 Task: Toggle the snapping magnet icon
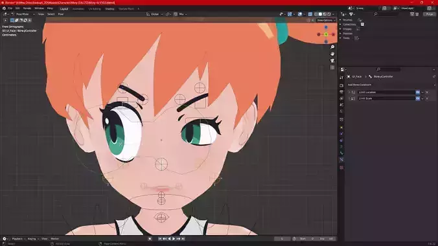176,14
